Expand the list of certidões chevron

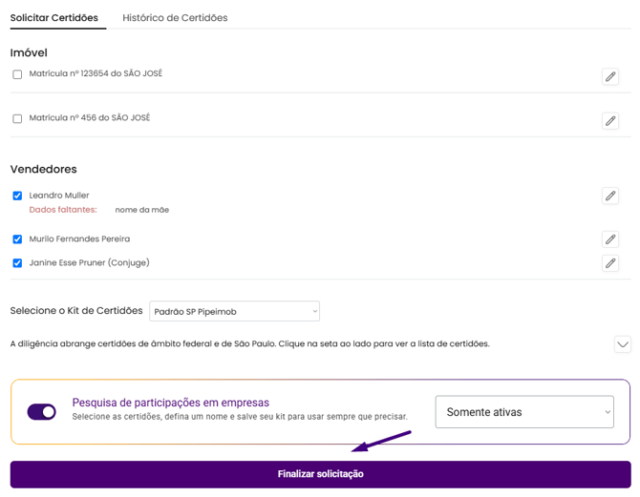[x=623, y=344]
